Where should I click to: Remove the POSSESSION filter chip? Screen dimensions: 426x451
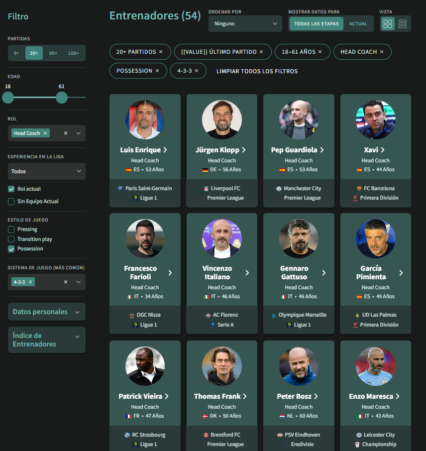click(157, 71)
